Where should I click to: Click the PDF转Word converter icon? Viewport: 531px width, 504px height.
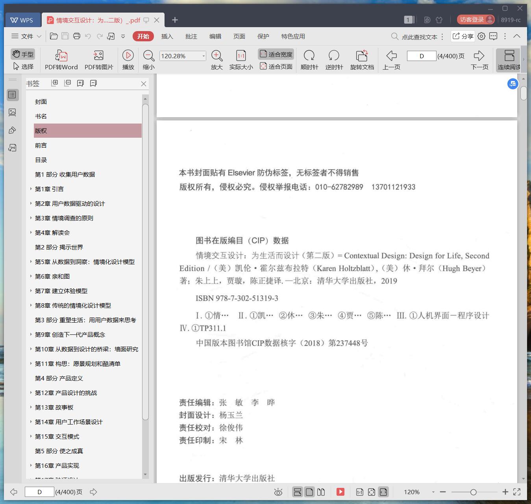pyautogui.click(x=61, y=55)
